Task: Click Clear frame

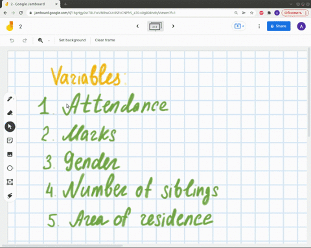Action: (105, 40)
